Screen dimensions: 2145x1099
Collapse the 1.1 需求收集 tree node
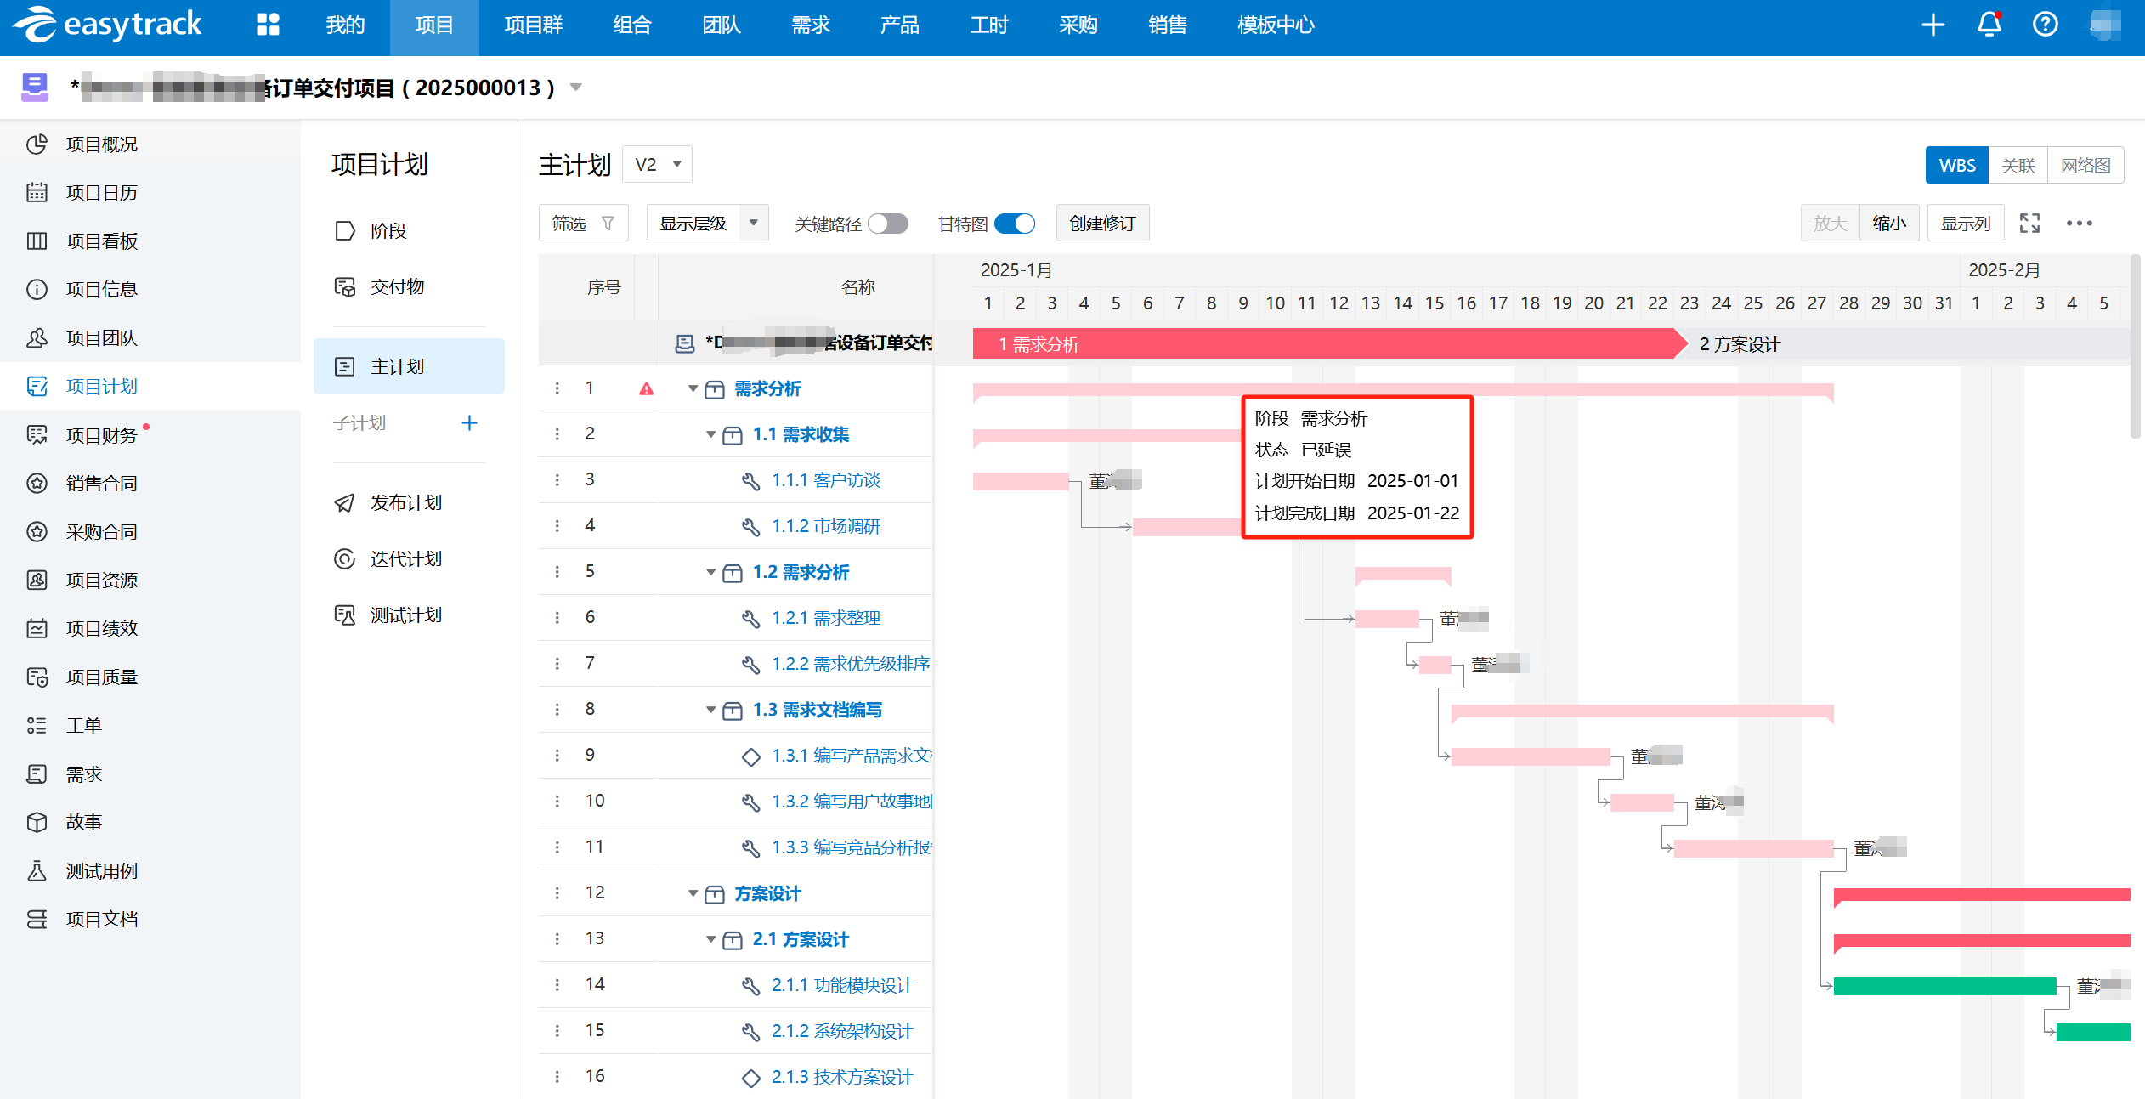(710, 435)
